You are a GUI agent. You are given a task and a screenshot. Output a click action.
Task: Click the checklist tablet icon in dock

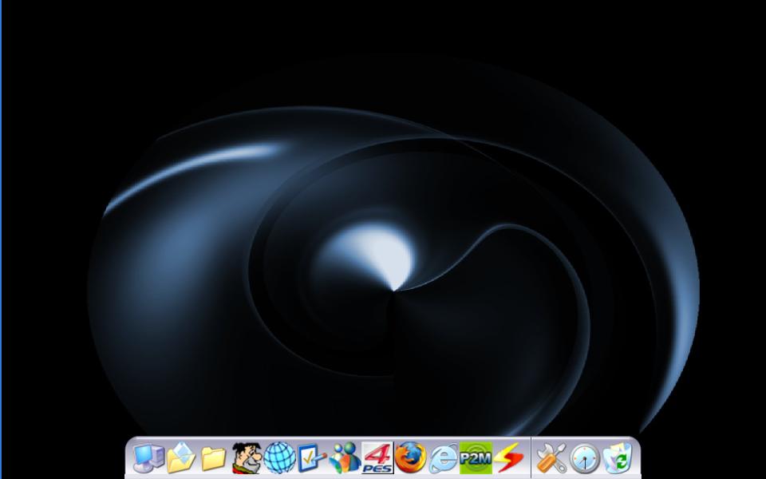pos(312,458)
